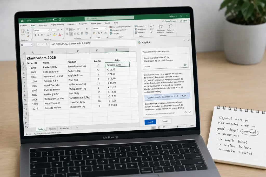Click the wrap text icon
This screenshot has height=177, width=266.
pos(87,29)
